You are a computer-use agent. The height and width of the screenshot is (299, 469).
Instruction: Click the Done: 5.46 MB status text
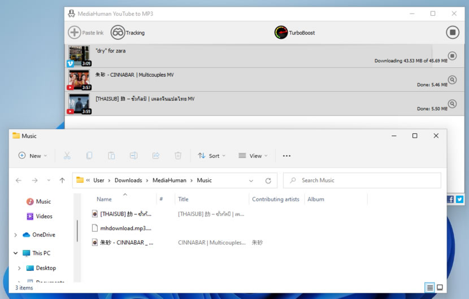click(432, 85)
